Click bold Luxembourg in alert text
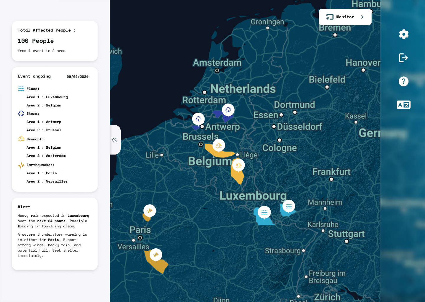This screenshot has width=425, height=302. [x=78, y=216]
